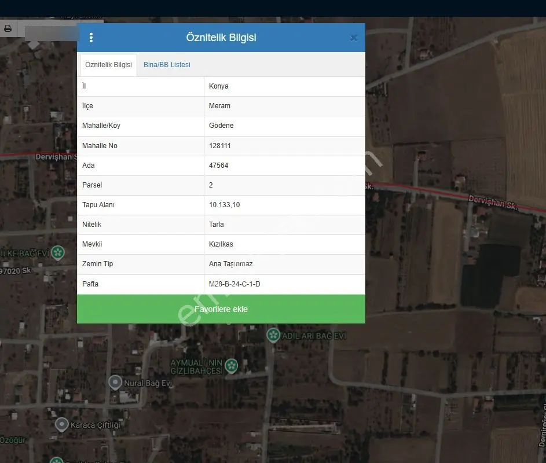Click the Mahalle No value 128111
Screen dimensions: 546x463
[x=219, y=146]
